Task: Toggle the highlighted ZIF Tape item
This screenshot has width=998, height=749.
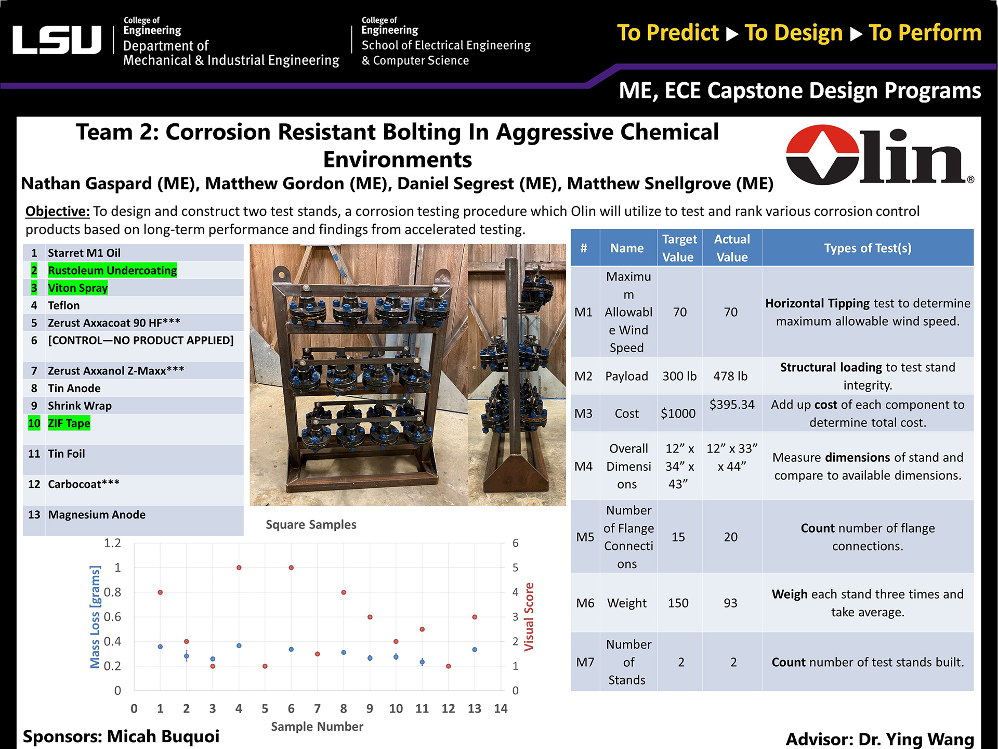Action: click(x=69, y=423)
